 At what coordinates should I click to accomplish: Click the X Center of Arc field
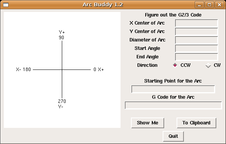click(197, 23)
